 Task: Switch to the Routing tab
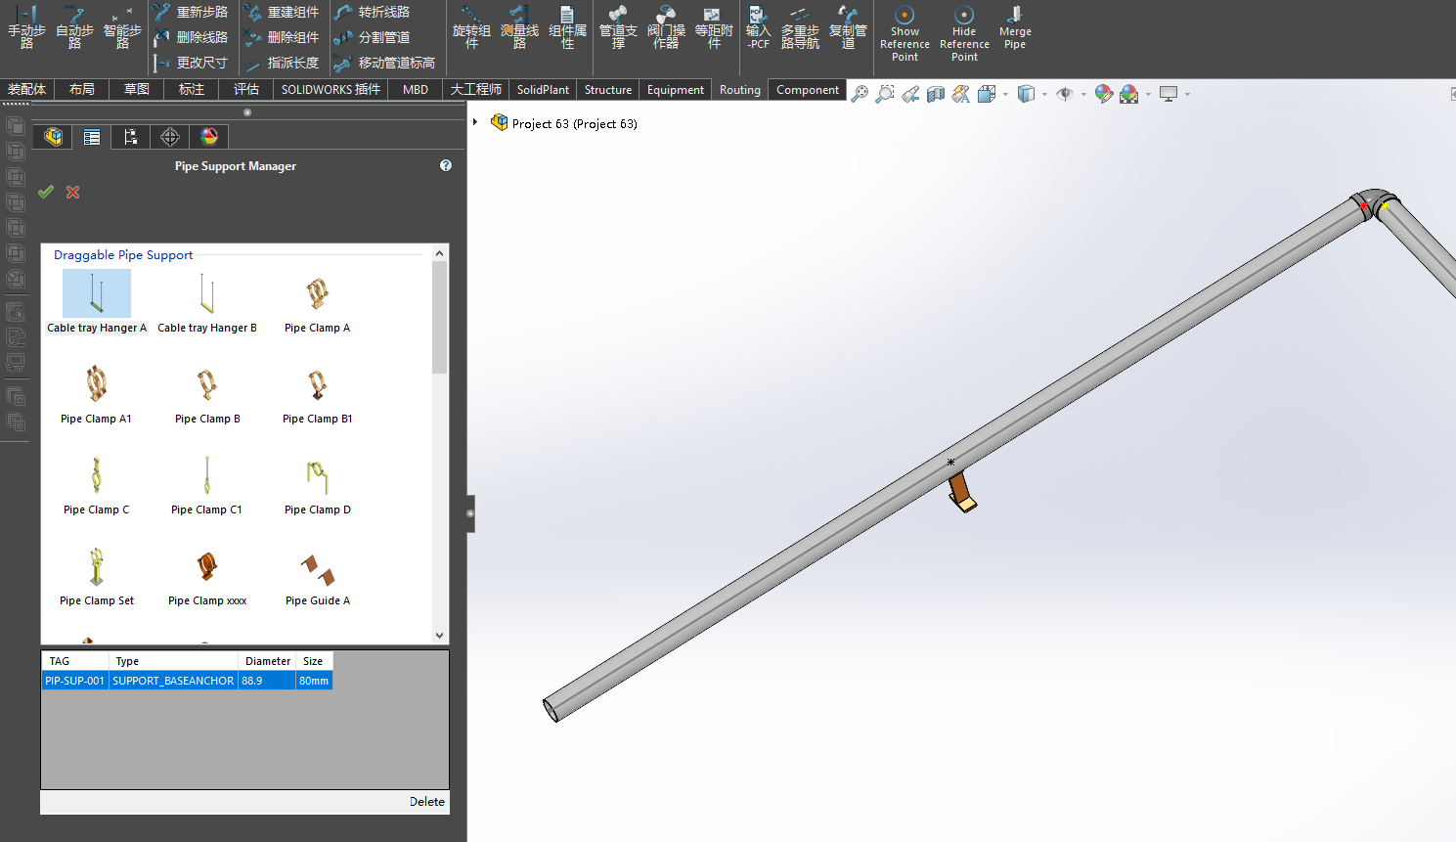(x=740, y=89)
